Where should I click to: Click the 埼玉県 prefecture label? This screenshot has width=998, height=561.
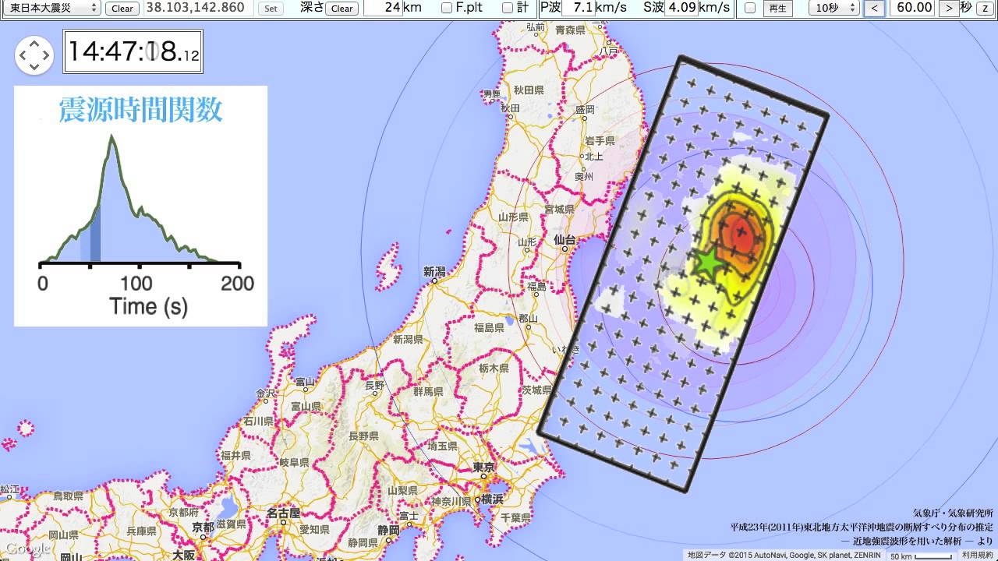(442, 446)
